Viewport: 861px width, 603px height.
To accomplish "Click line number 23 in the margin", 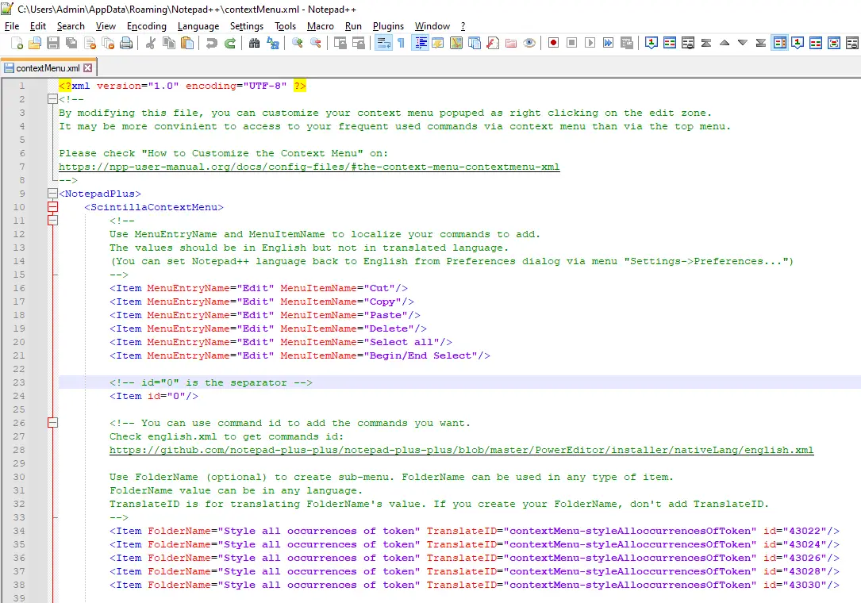I will (19, 382).
